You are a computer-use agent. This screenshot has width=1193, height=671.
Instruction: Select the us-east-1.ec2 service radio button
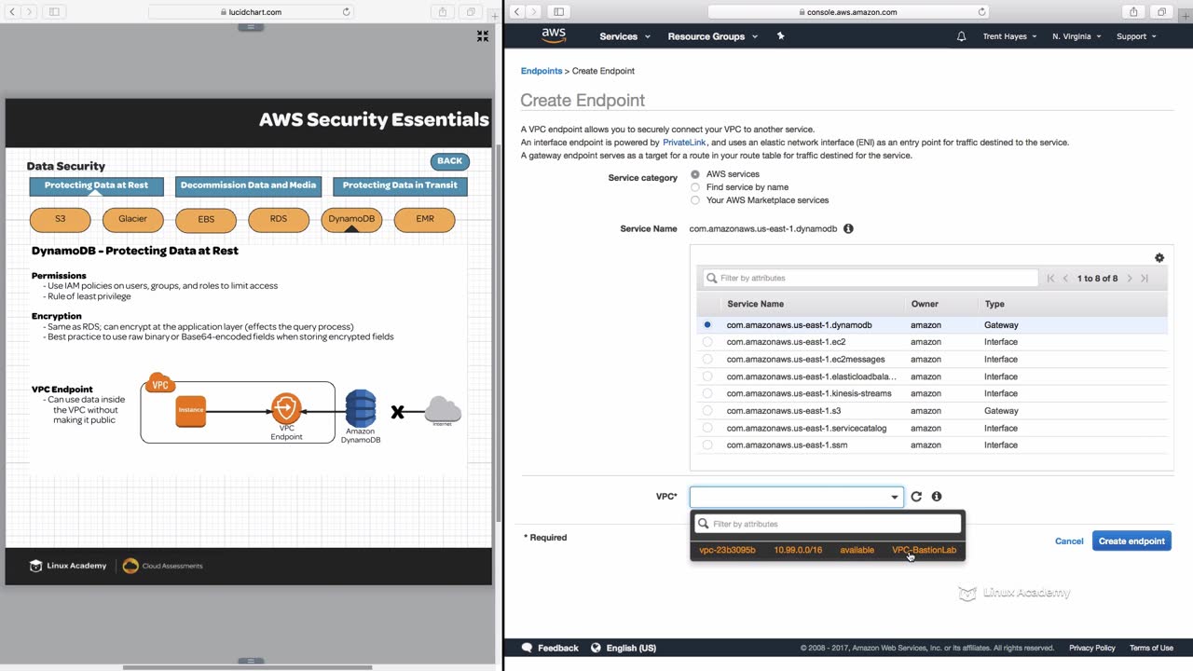pyautogui.click(x=707, y=342)
